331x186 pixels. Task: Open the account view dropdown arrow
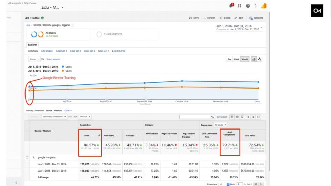(x=62, y=7)
